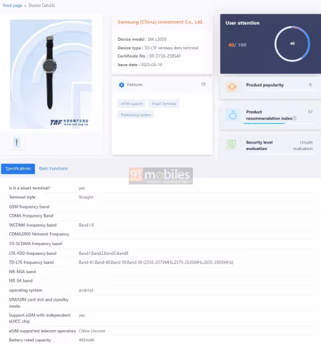Viewport: 321px width, 352px height.
Task: Open the large smartwatch product image
Action: click(x=51, y=74)
